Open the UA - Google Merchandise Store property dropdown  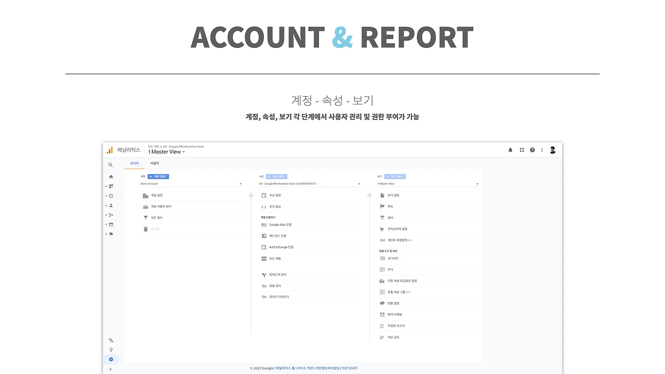(310, 183)
